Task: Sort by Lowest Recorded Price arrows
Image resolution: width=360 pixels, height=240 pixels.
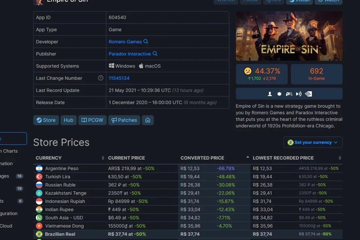Action: click(340, 158)
